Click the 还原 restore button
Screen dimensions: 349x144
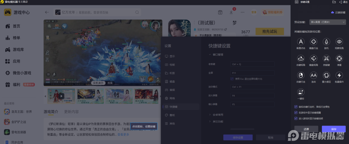[306, 129]
